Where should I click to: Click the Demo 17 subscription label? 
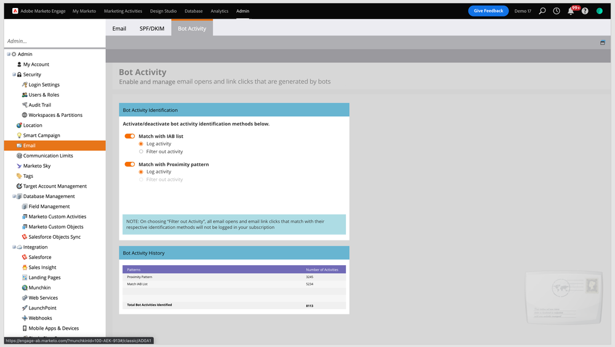523,11
